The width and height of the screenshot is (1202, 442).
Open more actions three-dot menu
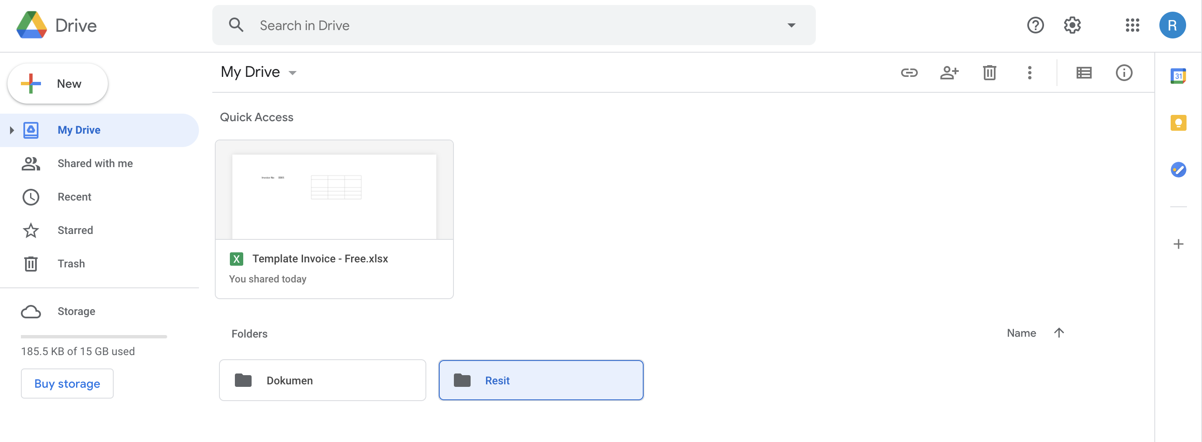coord(1029,73)
